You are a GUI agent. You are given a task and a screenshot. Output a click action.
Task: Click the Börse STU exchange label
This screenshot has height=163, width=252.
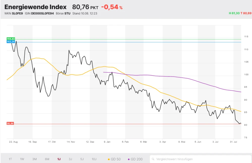[x=63, y=13]
